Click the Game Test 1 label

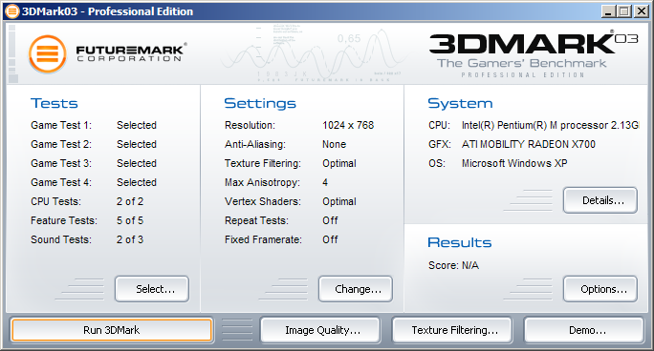pyautogui.click(x=61, y=125)
